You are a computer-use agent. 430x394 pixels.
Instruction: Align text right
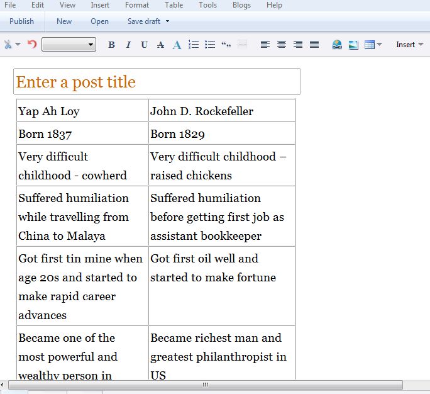click(x=298, y=45)
